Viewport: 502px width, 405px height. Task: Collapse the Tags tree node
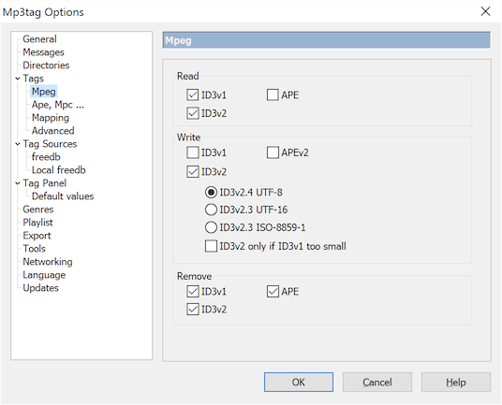click(x=18, y=79)
